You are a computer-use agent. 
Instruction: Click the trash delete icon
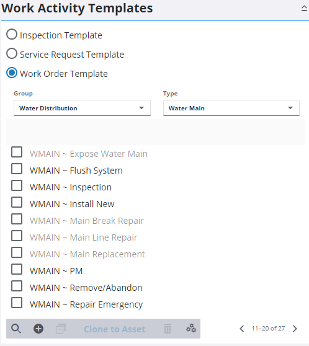pos(168,329)
